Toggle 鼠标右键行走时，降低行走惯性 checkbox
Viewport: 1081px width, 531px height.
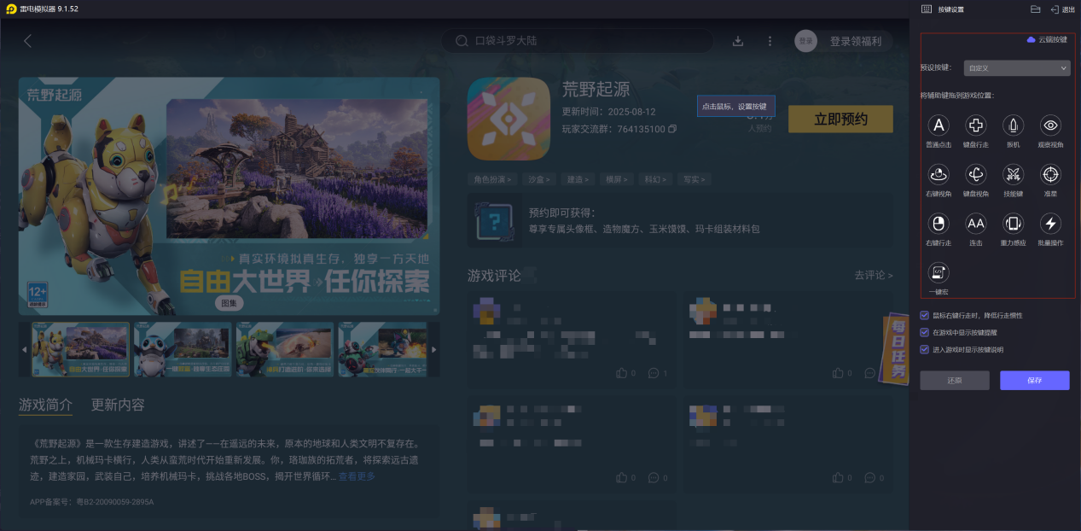coord(922,315)
